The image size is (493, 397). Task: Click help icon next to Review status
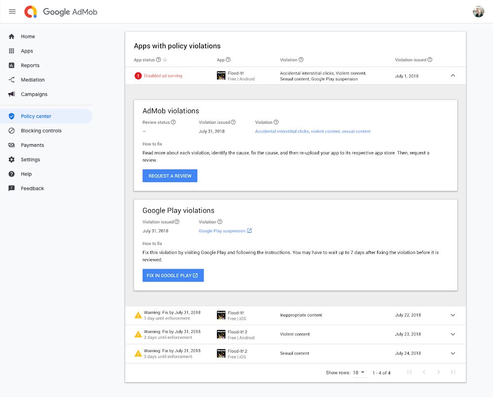click(173, 122)
